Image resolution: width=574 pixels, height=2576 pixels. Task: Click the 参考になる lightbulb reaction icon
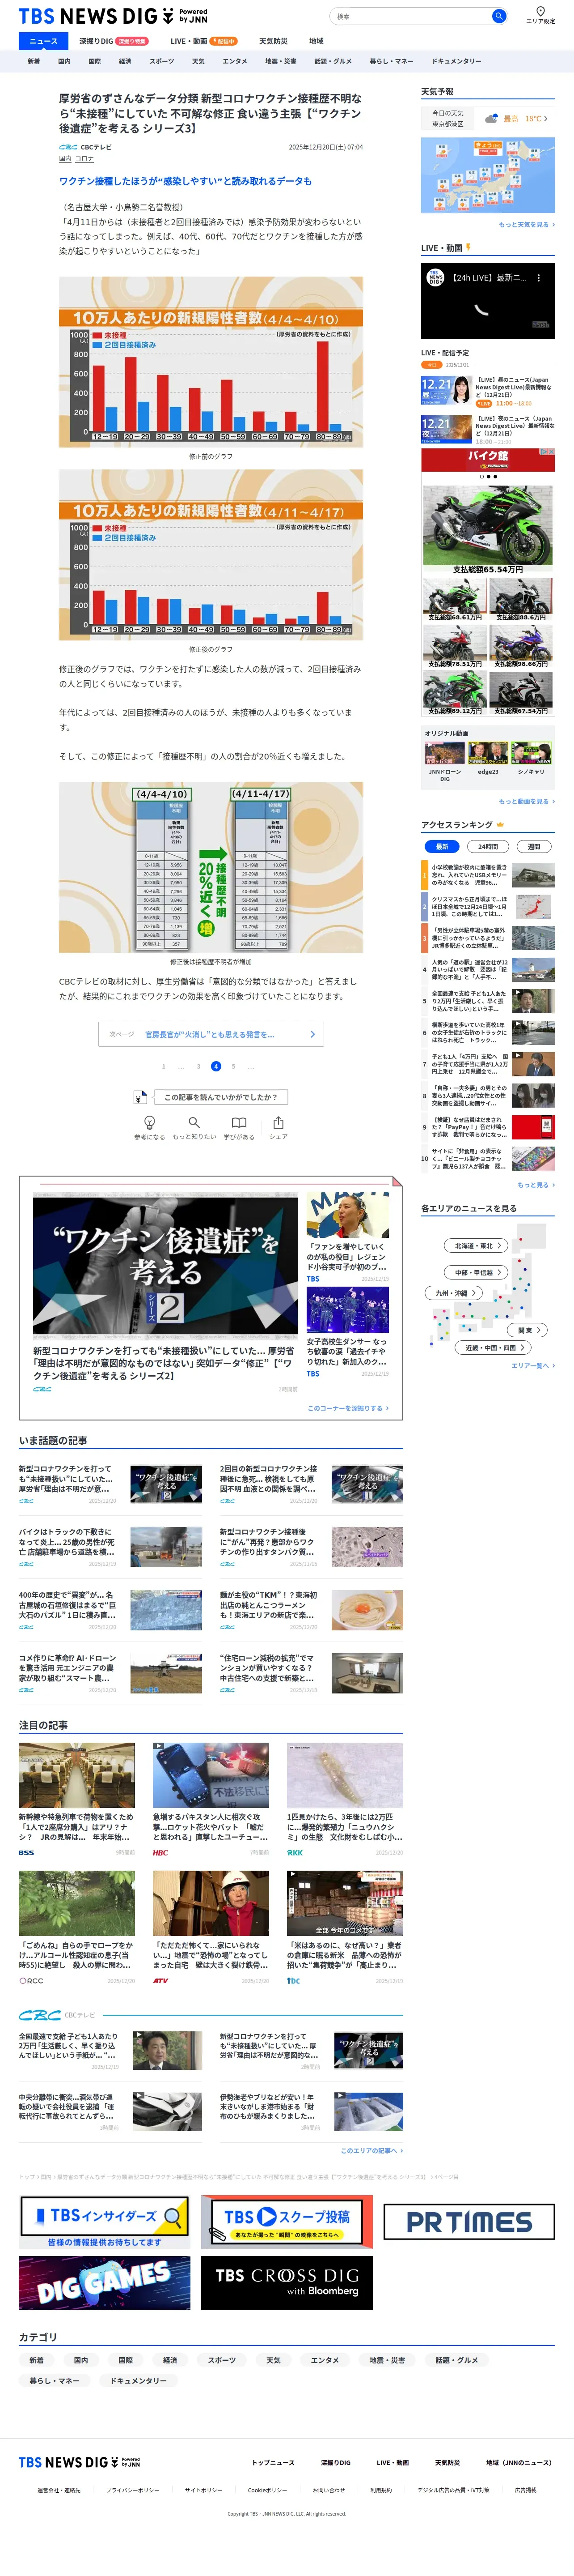(150, 1122)
